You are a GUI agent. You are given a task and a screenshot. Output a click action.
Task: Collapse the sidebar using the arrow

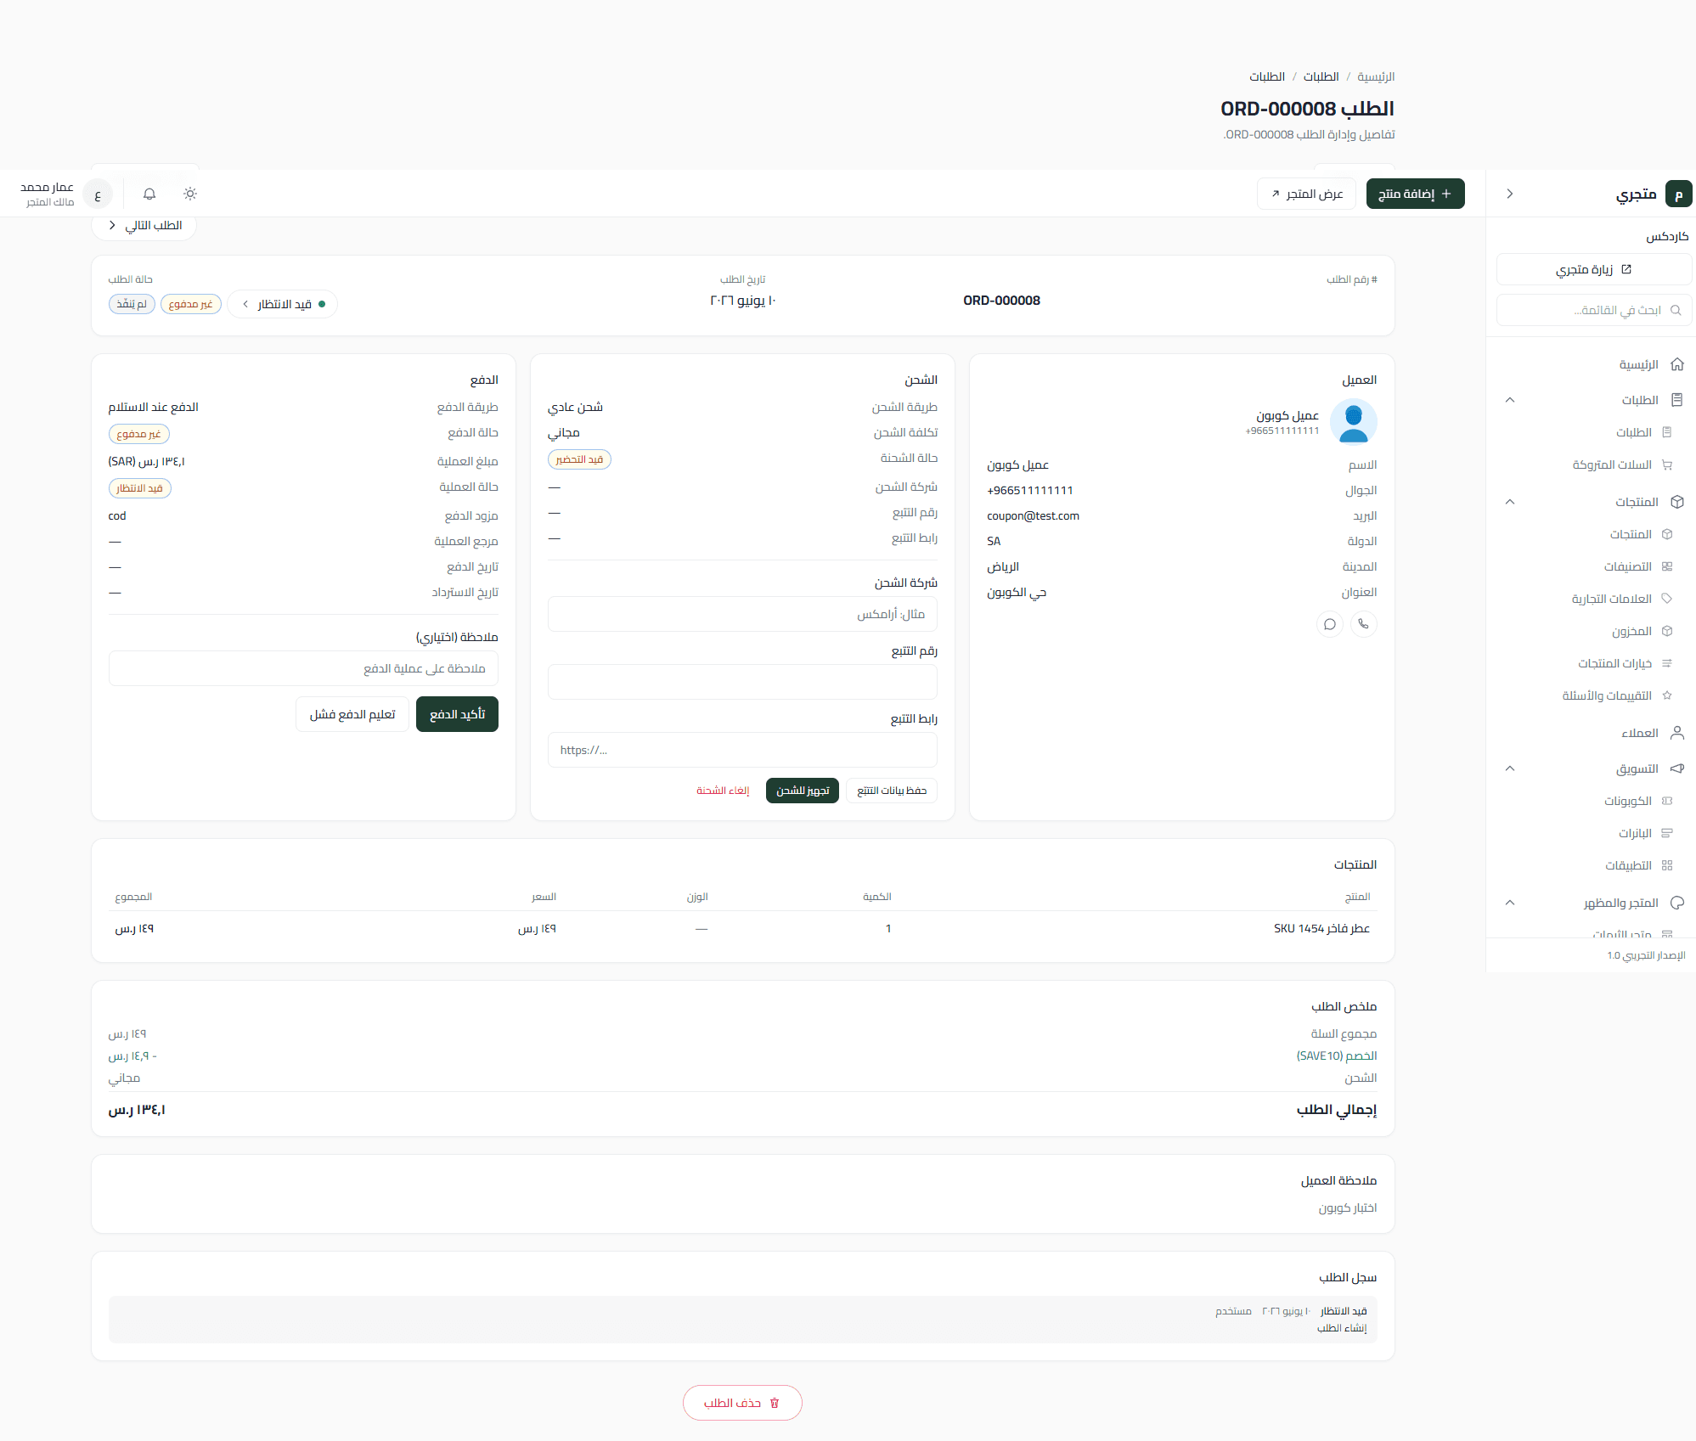1509,194
